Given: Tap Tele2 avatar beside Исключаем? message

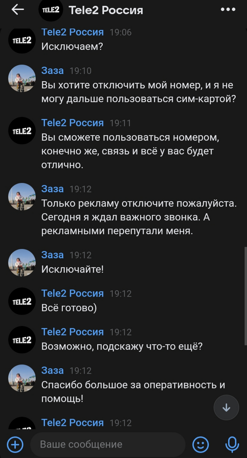Looking at the screenshot, I should [x=22, y=40].
